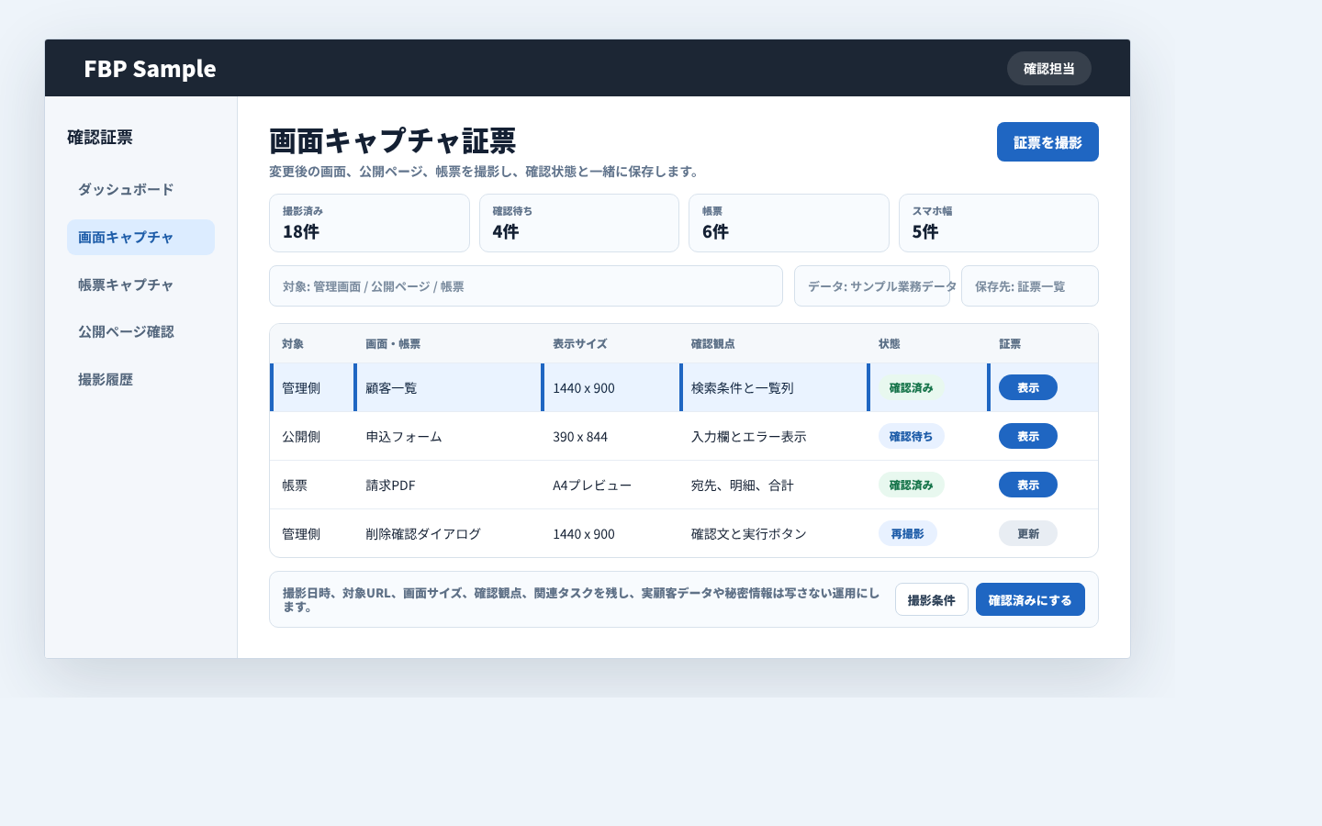The image size is (1322, 826).
Task: Click 更新 for 削除確認ダイアログ row
Action: click(x=1028, y=534)
